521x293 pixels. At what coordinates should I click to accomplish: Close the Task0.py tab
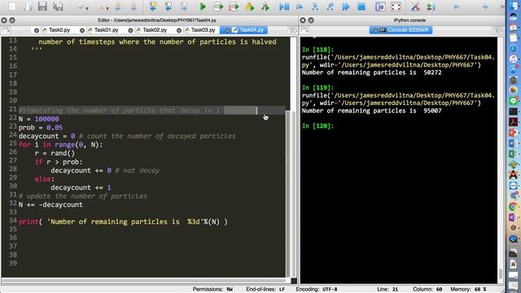click(36, 30)
